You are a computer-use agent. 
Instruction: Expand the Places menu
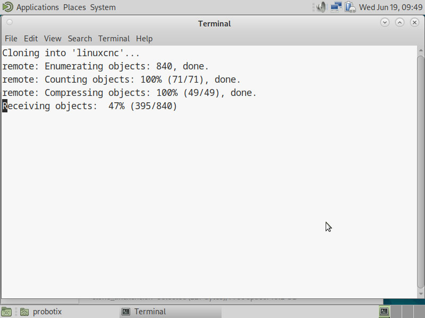click(x=74, y=7)
